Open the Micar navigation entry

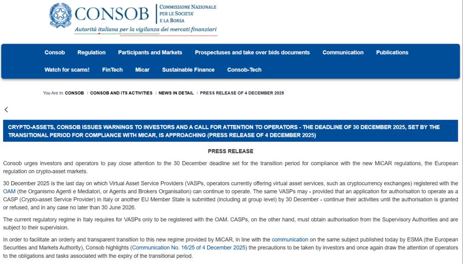tap(142, 70)
